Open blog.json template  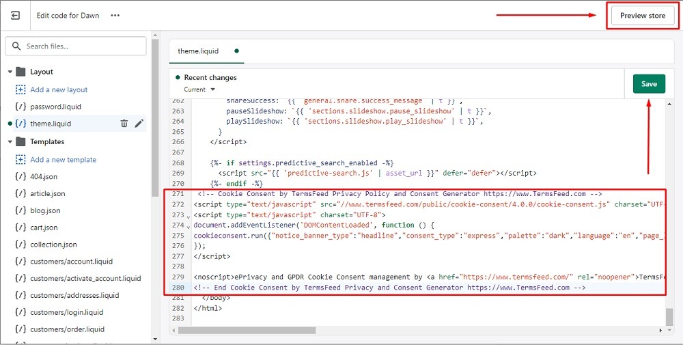point(45,211)
